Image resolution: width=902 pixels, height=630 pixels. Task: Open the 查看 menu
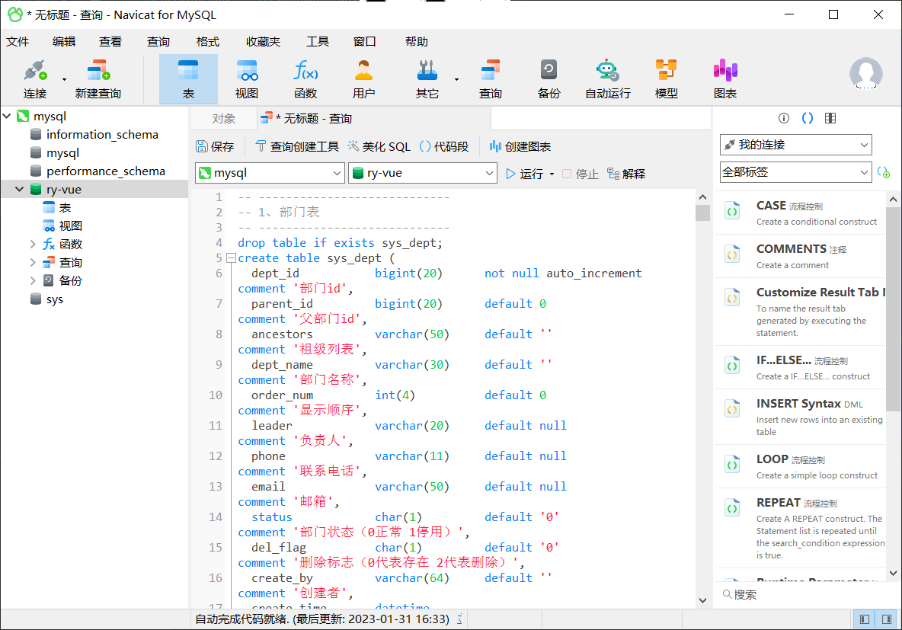point(110,41)
